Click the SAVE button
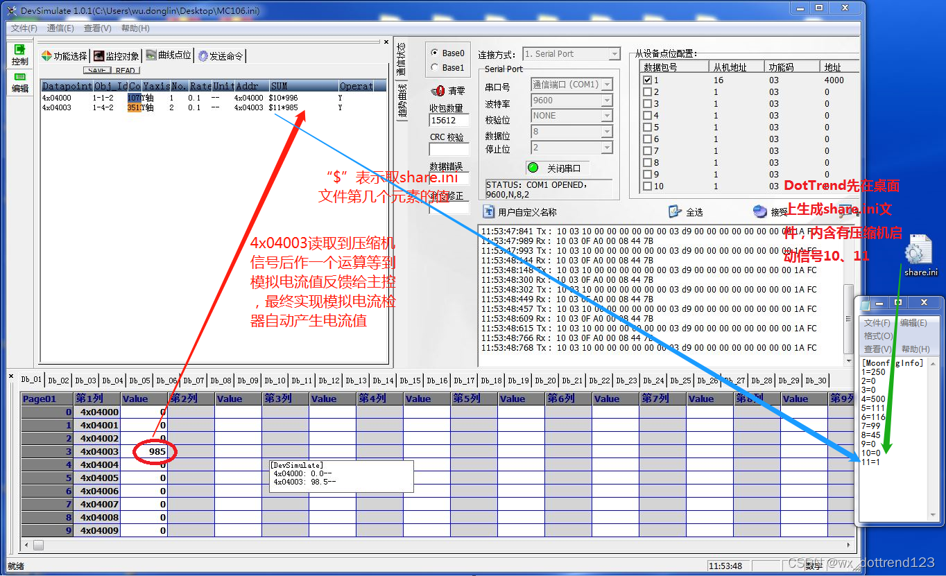Image resolution: width=946 pixels, height=576 pixels. (x=97, y=71)
